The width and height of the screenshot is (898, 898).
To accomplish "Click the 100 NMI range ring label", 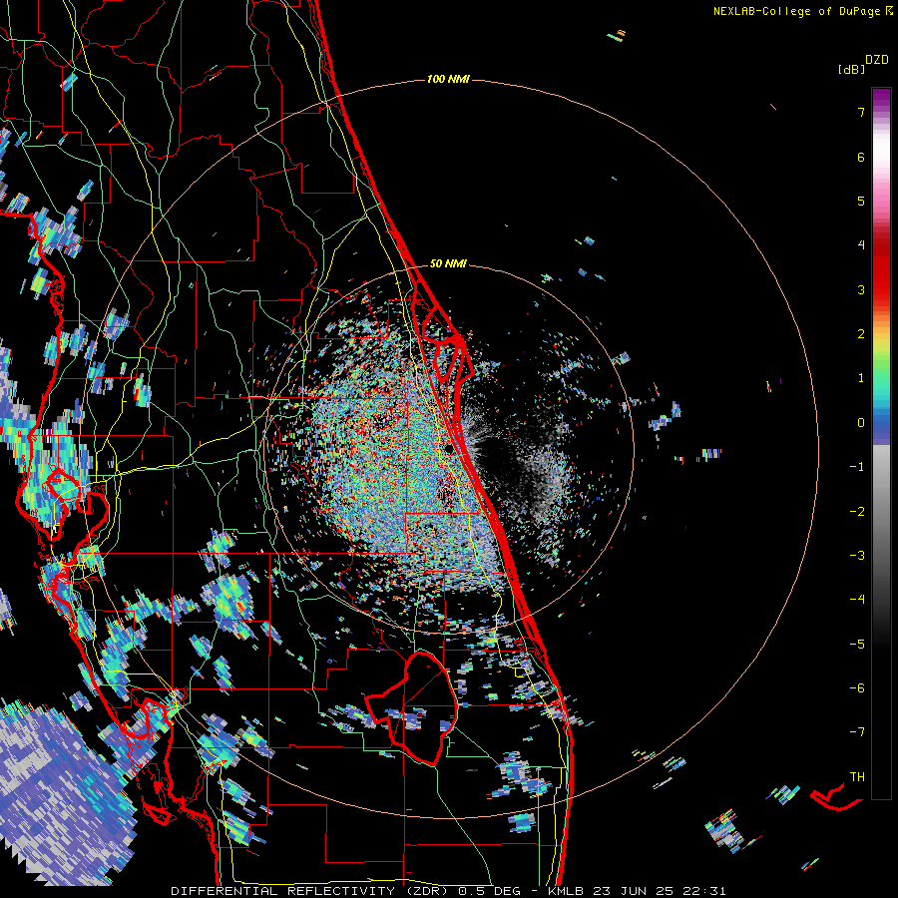I will (x=448, y=79).
